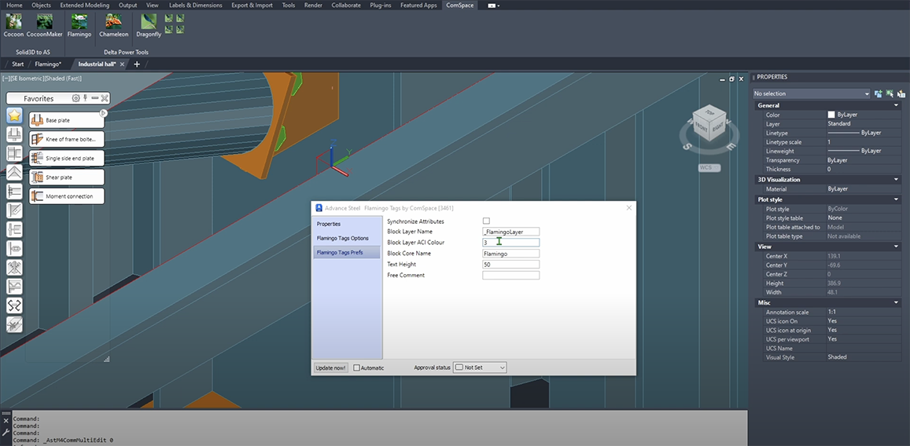Image resolution: width=910 pixels, height=446 pixels.
Task: Select Flamingo Tags Options in dialog sidebar
Action: tap(347, 238)
